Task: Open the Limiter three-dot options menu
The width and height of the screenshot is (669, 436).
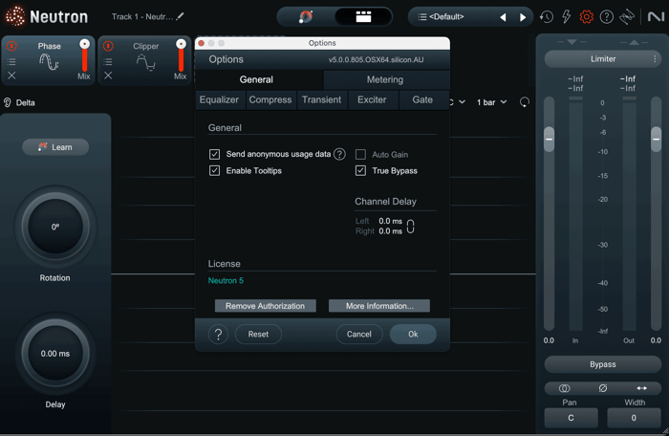Action: [x=655, y=59]
